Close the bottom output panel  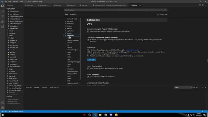[x=205, y=87]
